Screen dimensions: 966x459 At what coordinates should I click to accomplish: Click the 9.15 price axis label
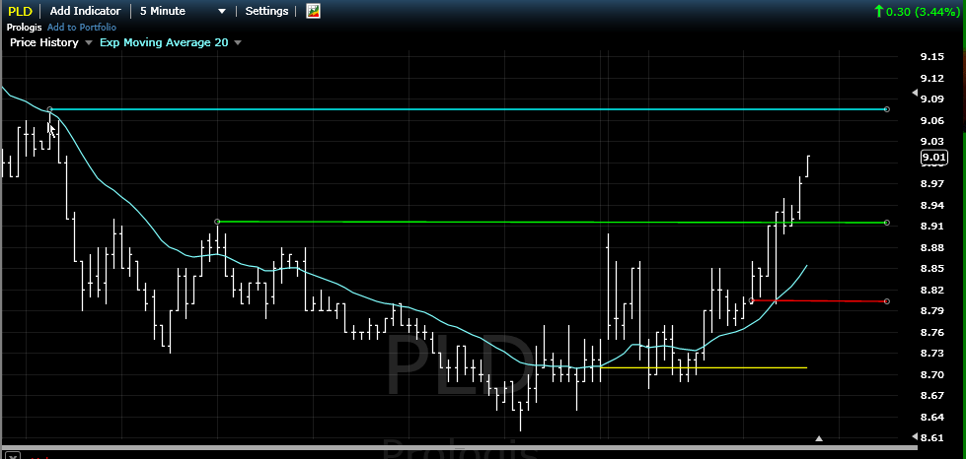coord(932,56)
